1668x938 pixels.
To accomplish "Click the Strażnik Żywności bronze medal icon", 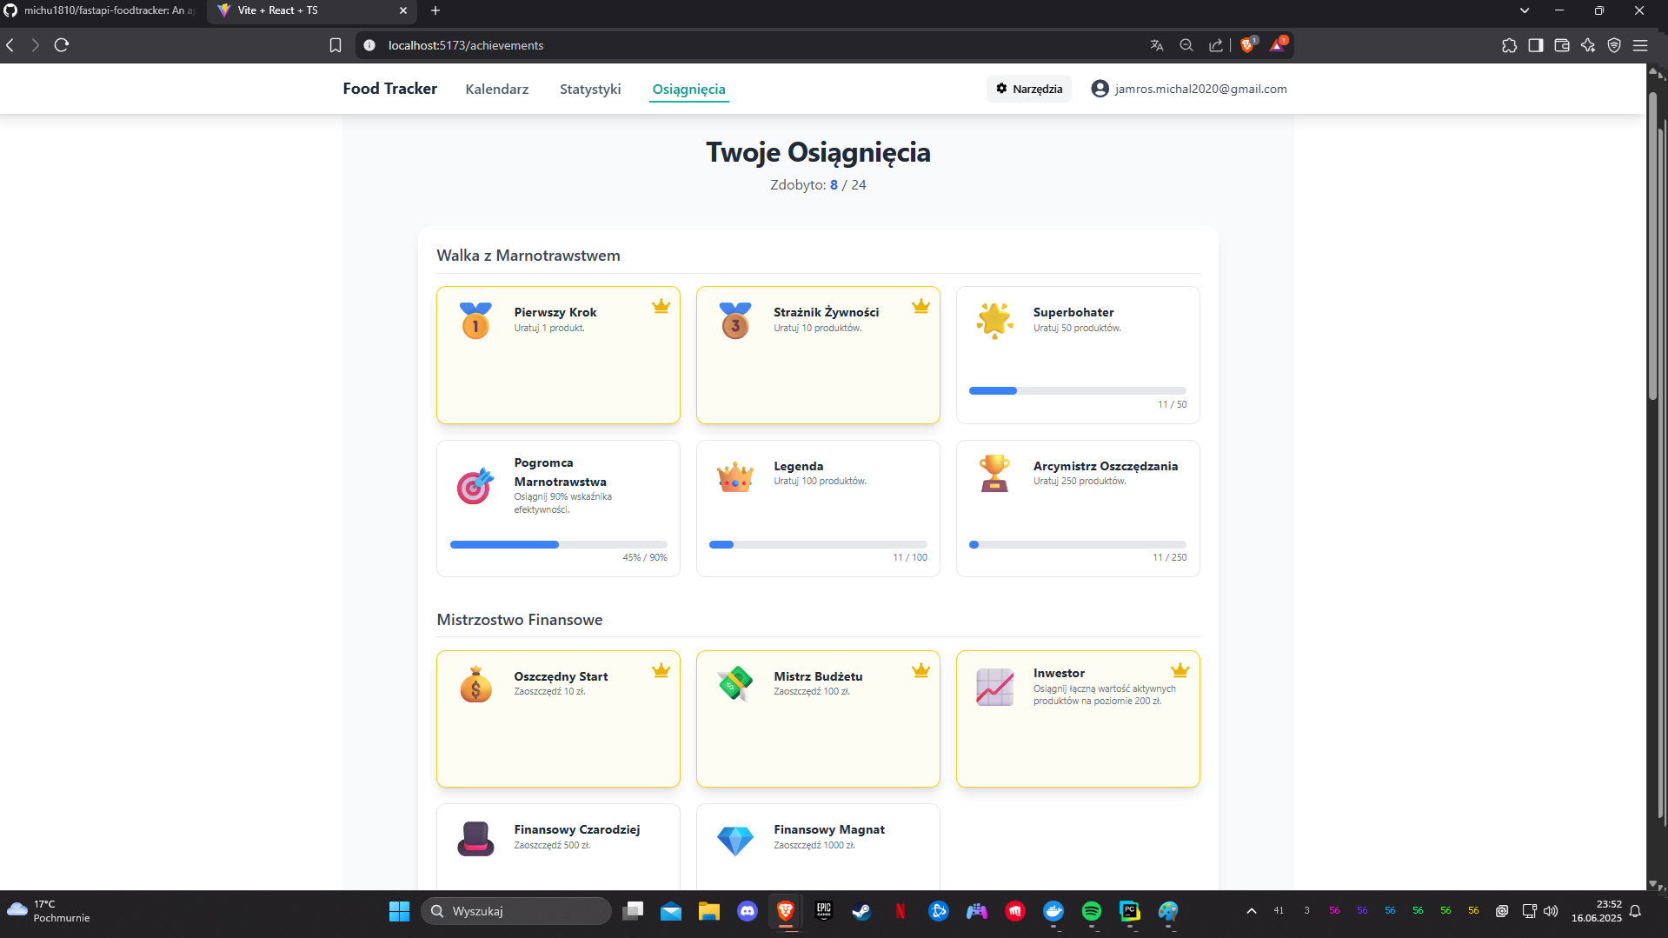I will [x=735, y=321].
